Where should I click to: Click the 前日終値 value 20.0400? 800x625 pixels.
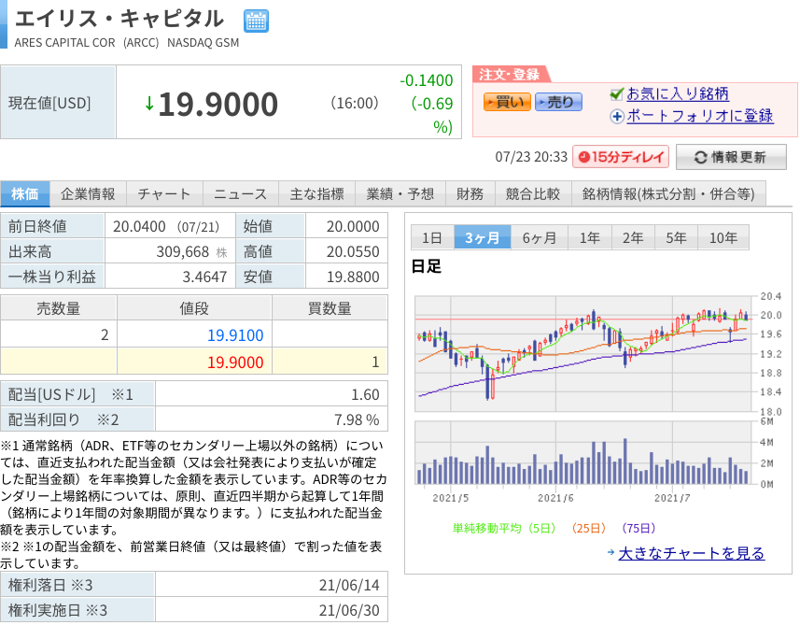(139, 226)
